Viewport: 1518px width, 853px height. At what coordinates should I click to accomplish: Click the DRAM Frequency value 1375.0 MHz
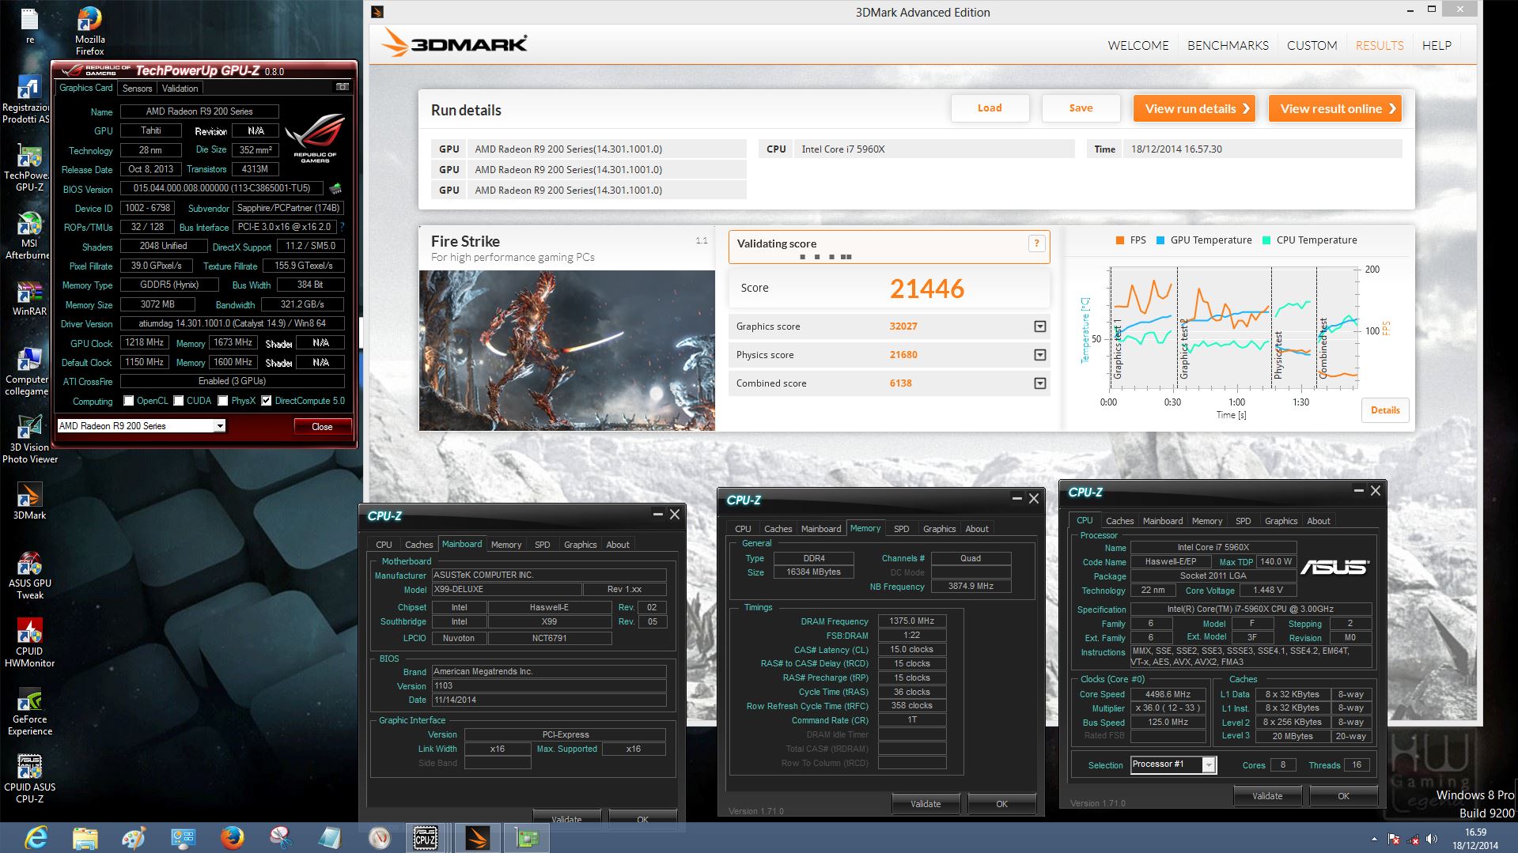click(911, 621)
